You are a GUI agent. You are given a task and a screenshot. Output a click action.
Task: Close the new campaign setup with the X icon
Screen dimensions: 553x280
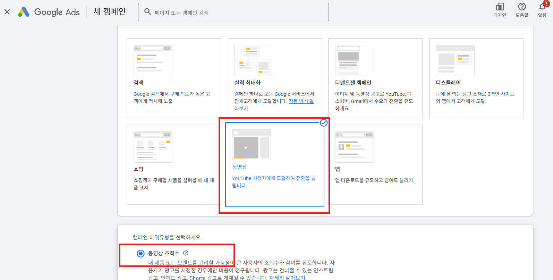[x=7, y=12]
